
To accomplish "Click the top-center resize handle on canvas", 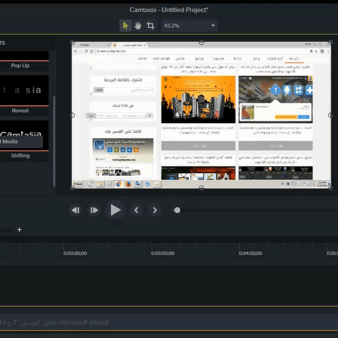I will coord(201,42).
